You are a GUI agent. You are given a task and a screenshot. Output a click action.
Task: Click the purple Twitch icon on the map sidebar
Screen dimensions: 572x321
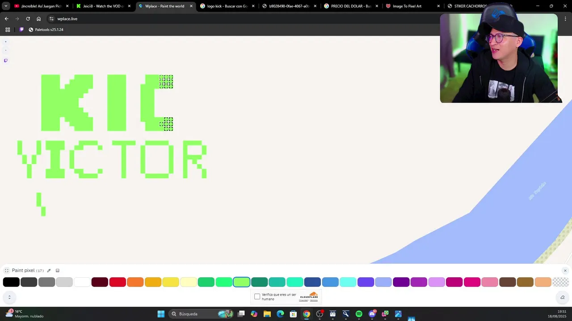(6, 60)
